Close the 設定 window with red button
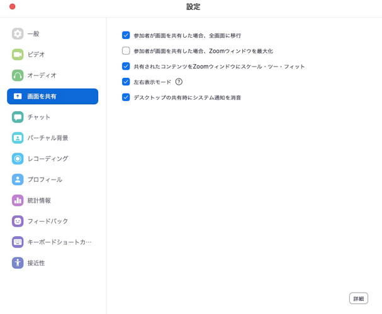Image resolution: width=382 pixels, height=314 pixels. point(12,6)
